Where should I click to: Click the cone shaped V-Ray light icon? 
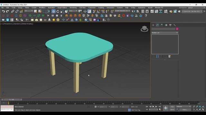49,20
